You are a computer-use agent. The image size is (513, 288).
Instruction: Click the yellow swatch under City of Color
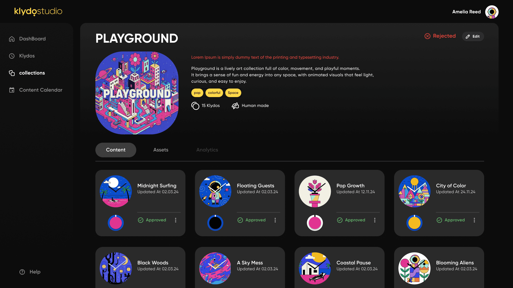tap(414, 223)
